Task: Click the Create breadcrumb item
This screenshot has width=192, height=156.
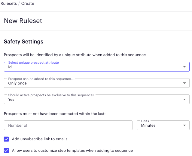Action: click(28, 4)
